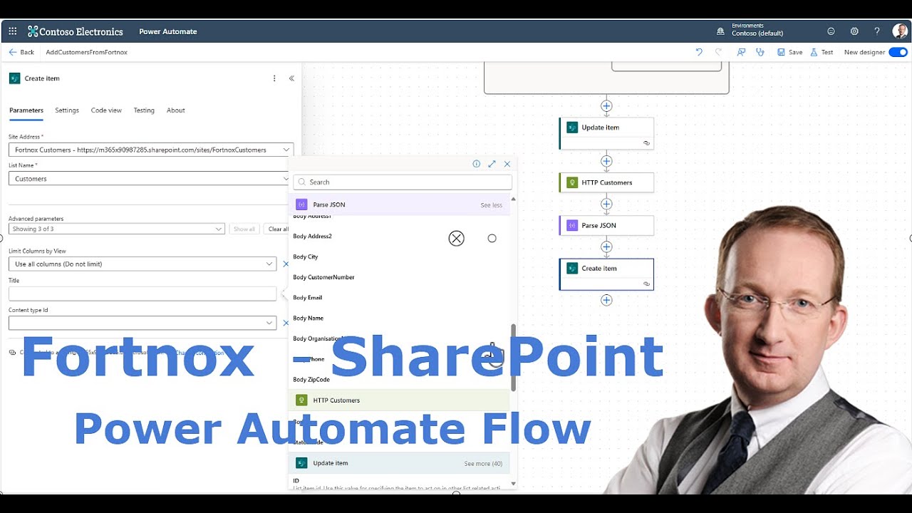Click the Show all button

pyautogui.click(x=244, y=229)
